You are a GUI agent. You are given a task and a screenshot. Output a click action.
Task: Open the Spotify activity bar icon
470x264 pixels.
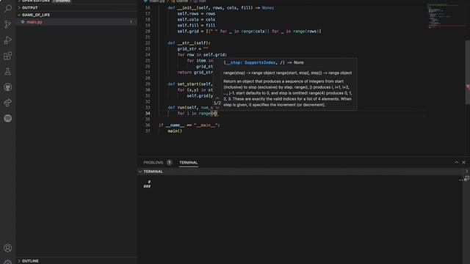[8, 118]
